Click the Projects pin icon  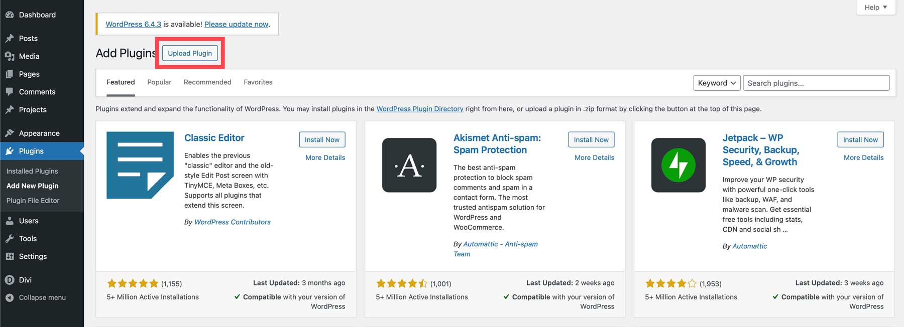coord(10,109)
